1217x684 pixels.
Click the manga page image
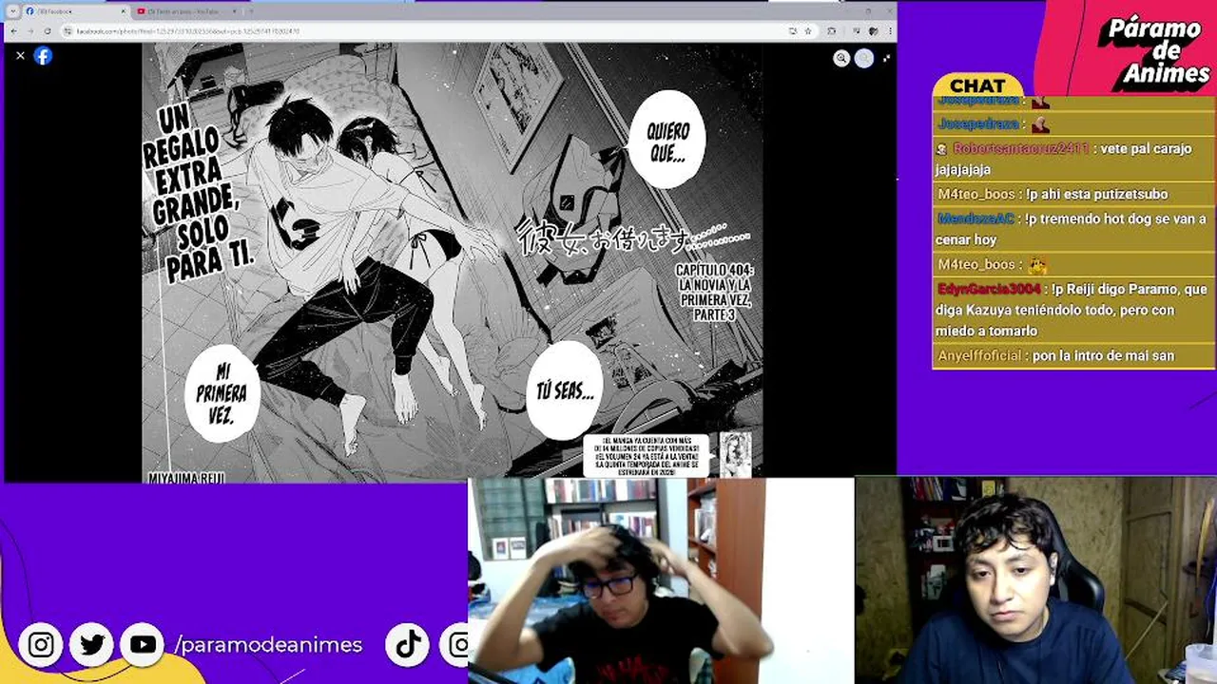click(452, 261)
